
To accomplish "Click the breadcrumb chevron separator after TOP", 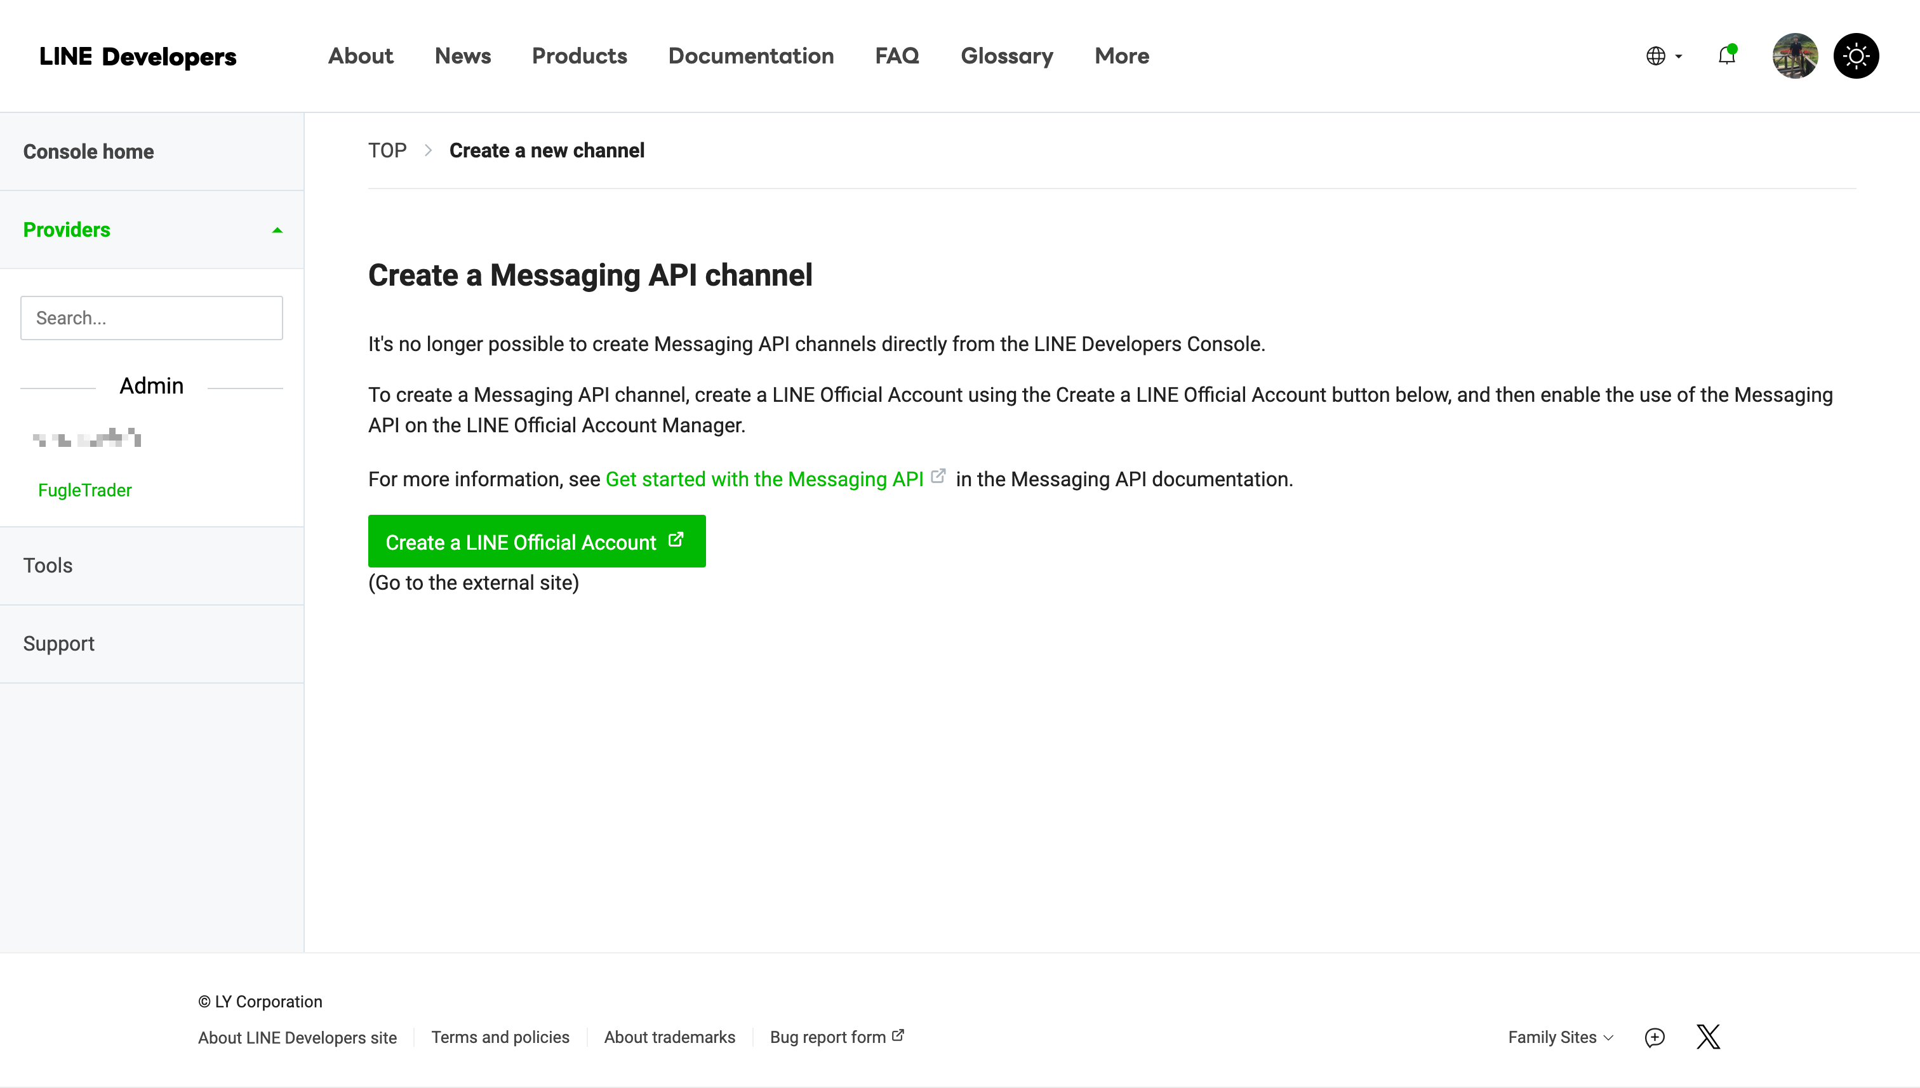I will [428, 150].
